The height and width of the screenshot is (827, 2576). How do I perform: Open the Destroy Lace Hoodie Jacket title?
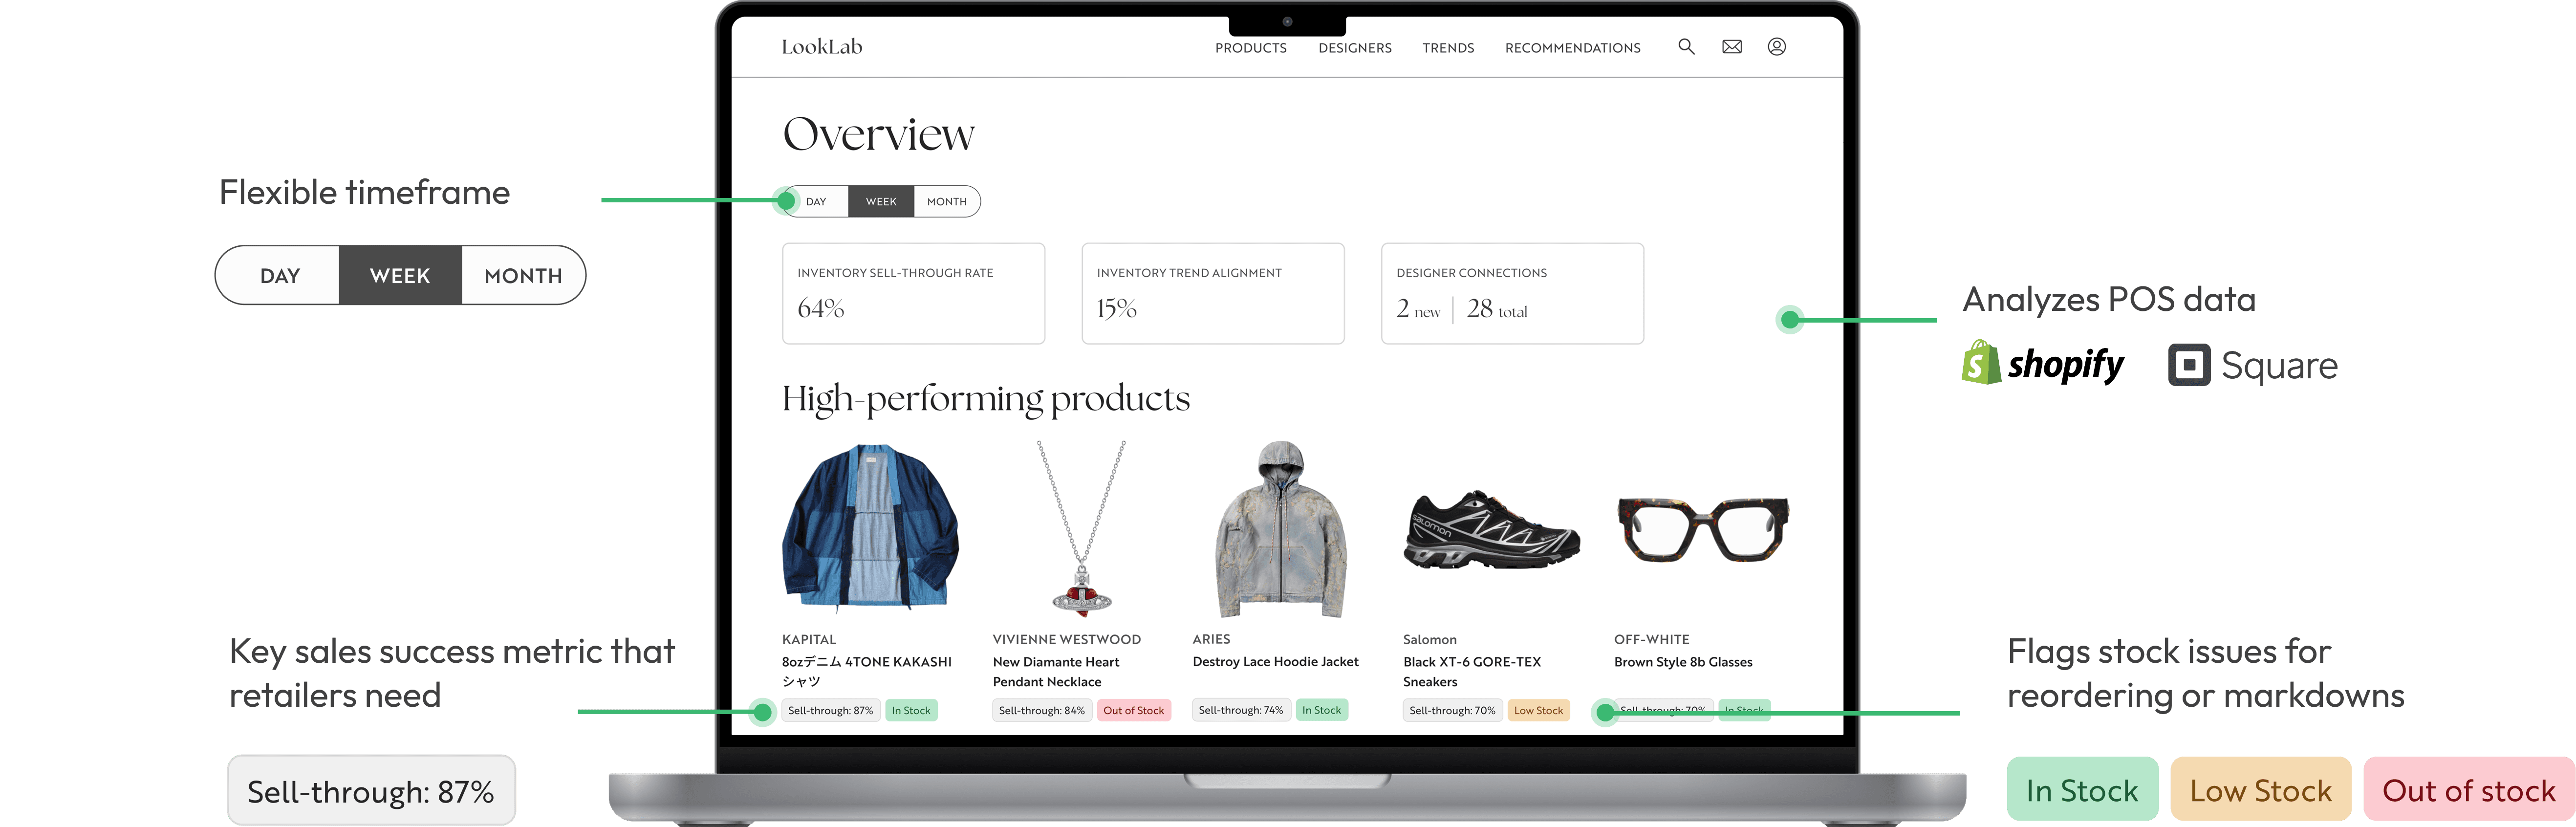tap(1275, 662)
